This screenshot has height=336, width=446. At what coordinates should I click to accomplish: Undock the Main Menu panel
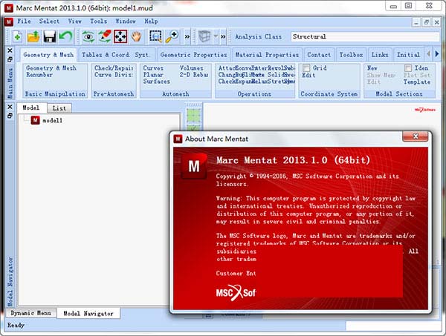tap(10, 59)
